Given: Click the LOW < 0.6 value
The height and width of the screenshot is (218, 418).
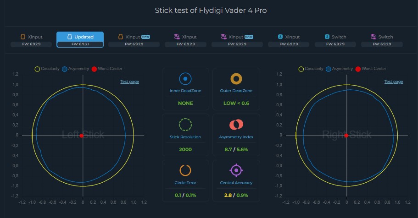Looking at the screenshot, I should click(x=236, y=104).
